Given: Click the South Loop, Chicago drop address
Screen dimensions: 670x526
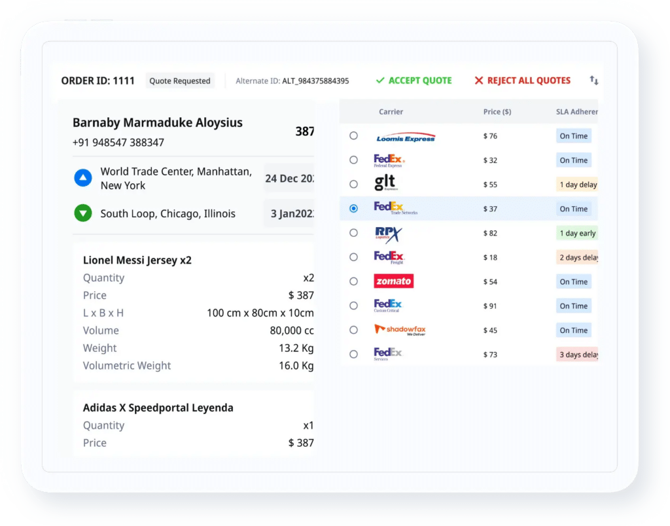Looking at the screenshot, I should [168, 213].
